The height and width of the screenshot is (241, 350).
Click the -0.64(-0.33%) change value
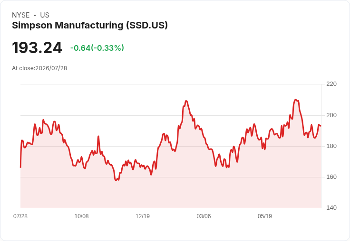point(97,48)
